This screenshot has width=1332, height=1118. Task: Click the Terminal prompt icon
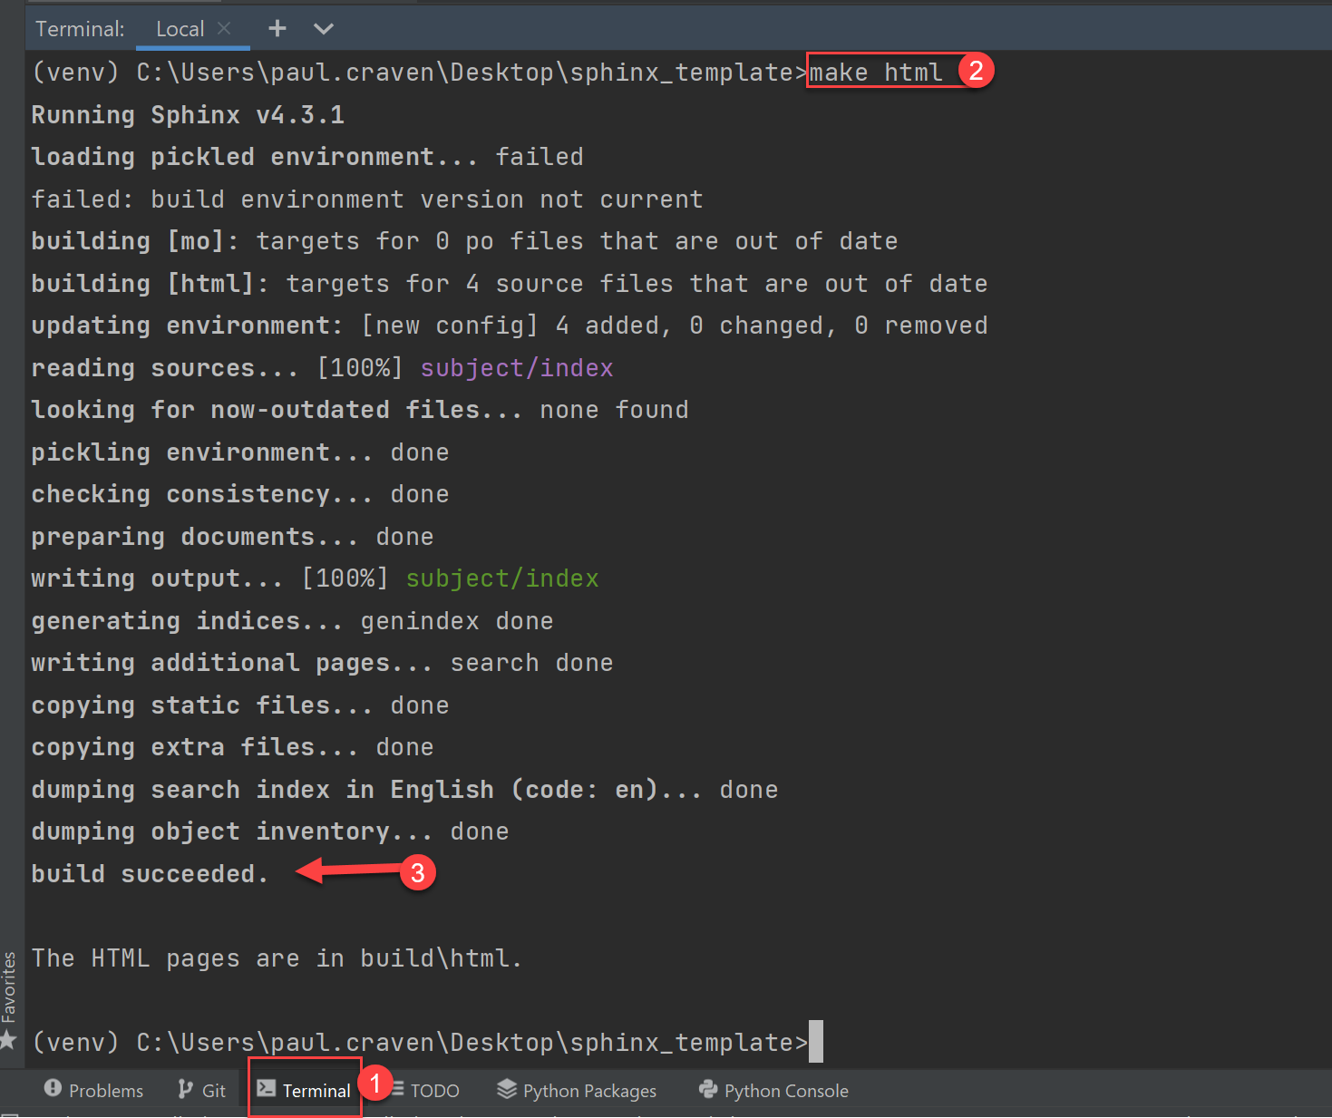tap(267, 1088)
